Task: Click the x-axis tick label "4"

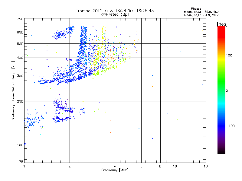Action: 115,166
